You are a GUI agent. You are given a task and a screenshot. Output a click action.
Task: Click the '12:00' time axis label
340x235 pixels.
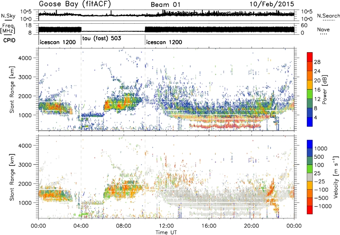pyautogui.click(x=166, y=226)
